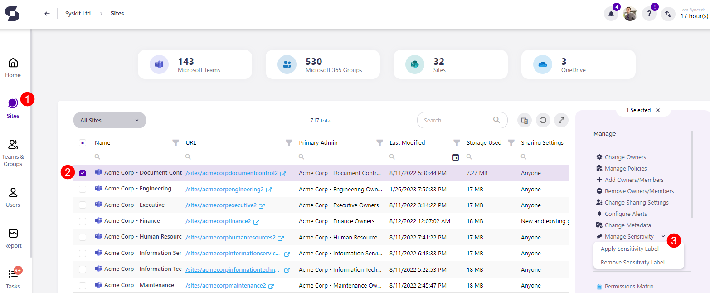Screen dimensions: 710x293
Task: Click the Change Owners action link
Action: pos(625,156)
